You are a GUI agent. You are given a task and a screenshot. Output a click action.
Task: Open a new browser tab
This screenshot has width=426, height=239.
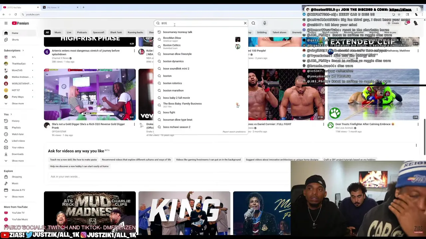click(x=84, y=7)
